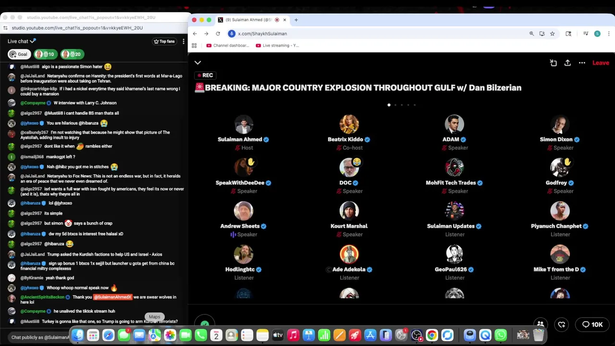Open Channel dashboard bookmark
The image size is (615, 346).
(228, 46)
